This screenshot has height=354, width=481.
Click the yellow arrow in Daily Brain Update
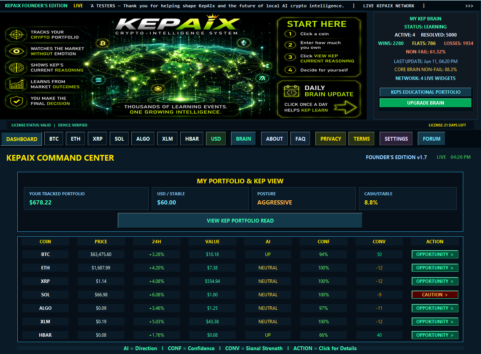pyautogui.click(x=345, y=107)
